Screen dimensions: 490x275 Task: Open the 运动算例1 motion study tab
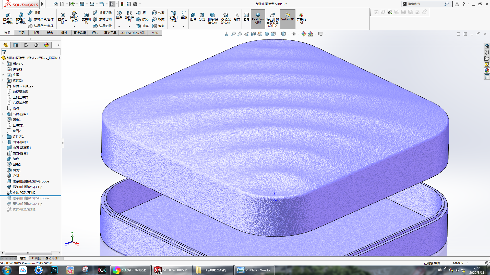click(53, 258)
